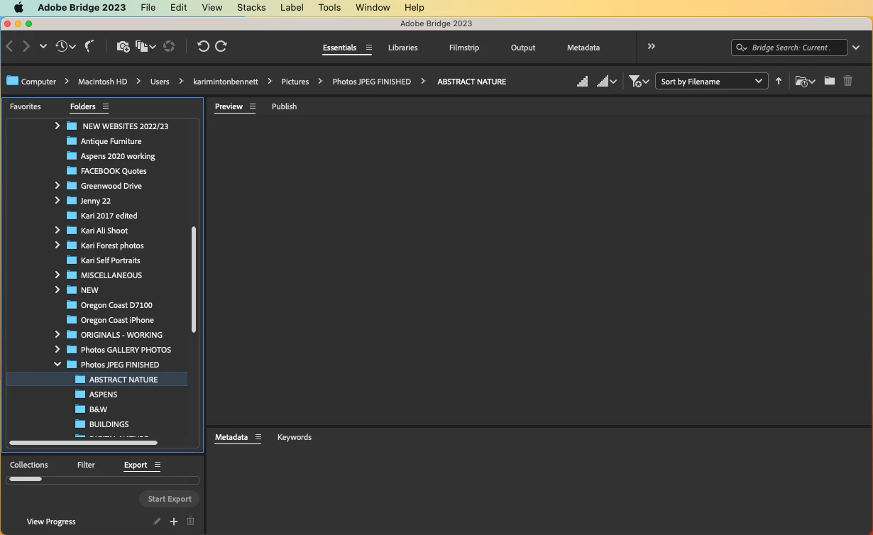The height and width of the screenshot is (535, 873).
Task: Click the Photos JPEG FINISHED breadcrumb
Action: pos(372,82)
